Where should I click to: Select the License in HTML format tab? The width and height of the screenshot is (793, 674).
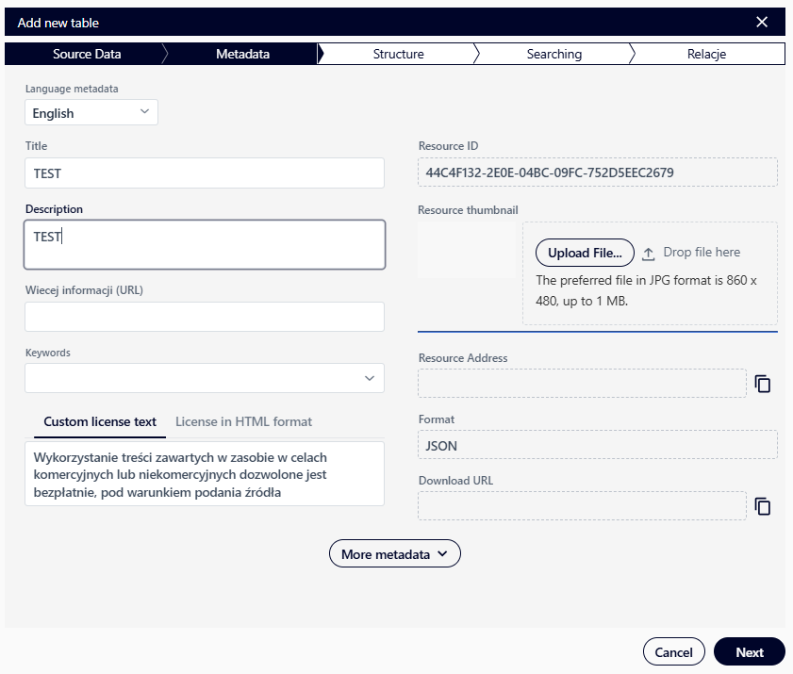coord(245,421)
